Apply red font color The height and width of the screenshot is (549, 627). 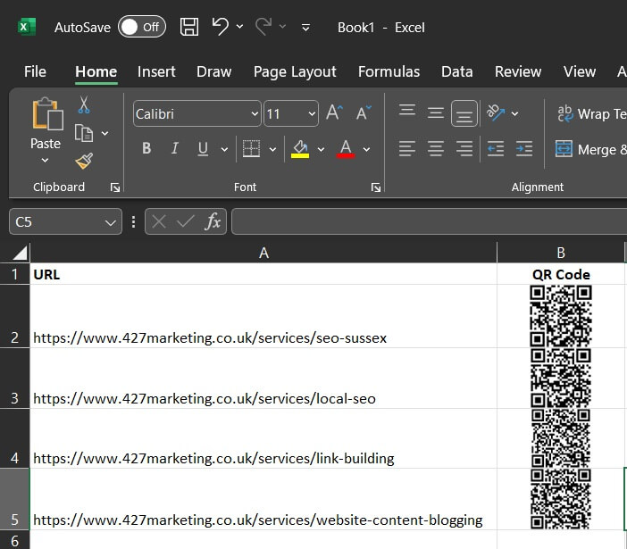click(x=346, y=149)
